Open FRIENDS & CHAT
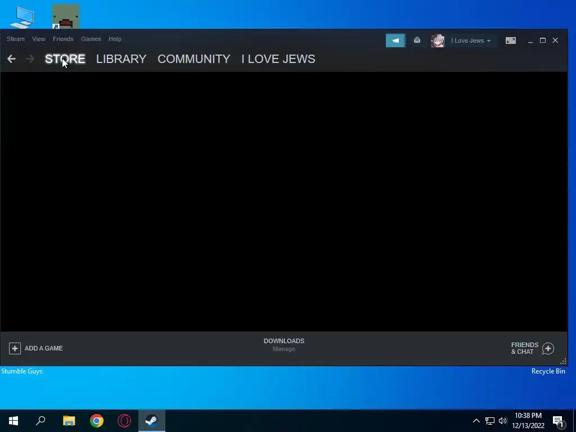The width and height of the screenshot is (576, 432). [x=525, y=348]
